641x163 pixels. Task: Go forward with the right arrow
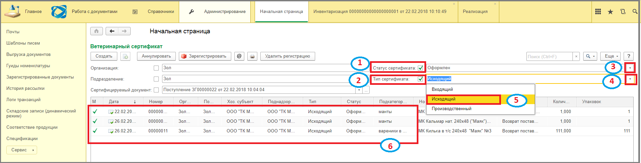[124, 31]
